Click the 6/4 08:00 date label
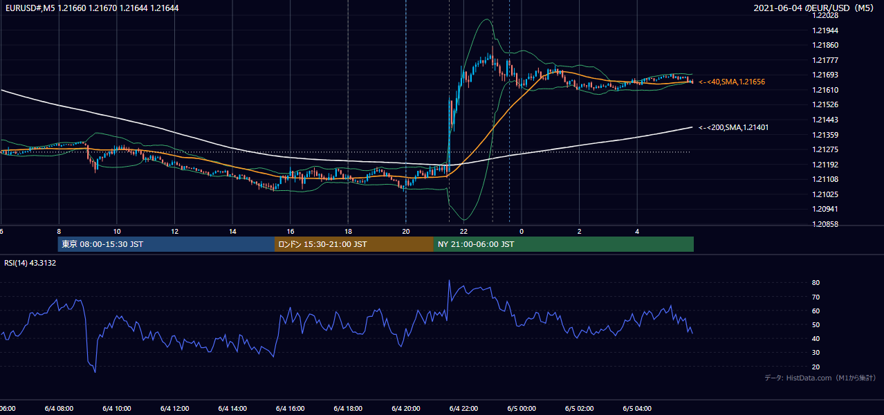This screenshot has height=415, width=884. 58,408
